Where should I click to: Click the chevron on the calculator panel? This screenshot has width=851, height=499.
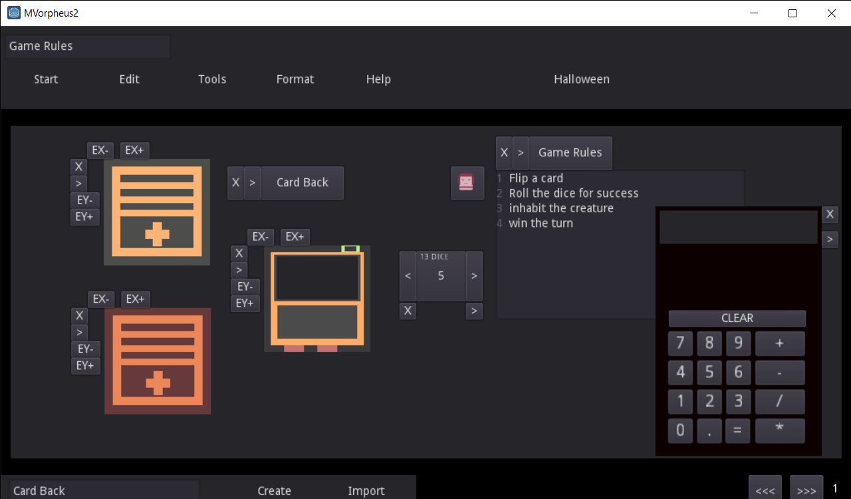click(x=830, y=239)
